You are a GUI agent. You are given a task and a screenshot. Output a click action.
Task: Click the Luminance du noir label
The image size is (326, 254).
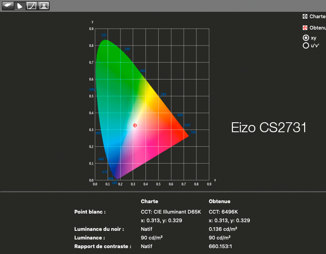(99, 229)
